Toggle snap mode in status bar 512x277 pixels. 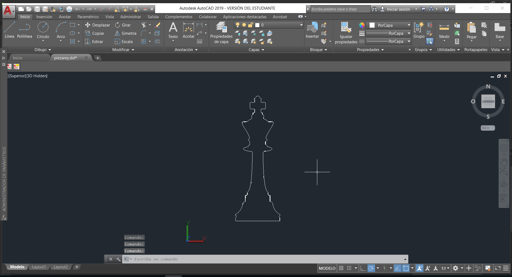[349, 268]
